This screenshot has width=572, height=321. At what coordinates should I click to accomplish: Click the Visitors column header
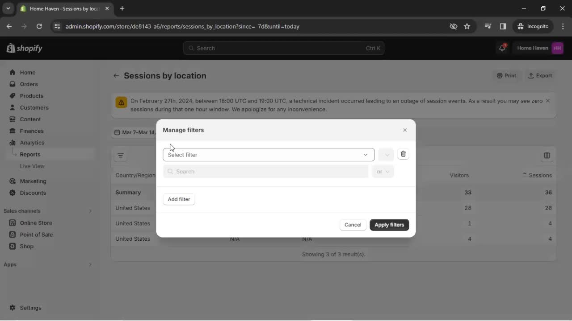[459, 175]
